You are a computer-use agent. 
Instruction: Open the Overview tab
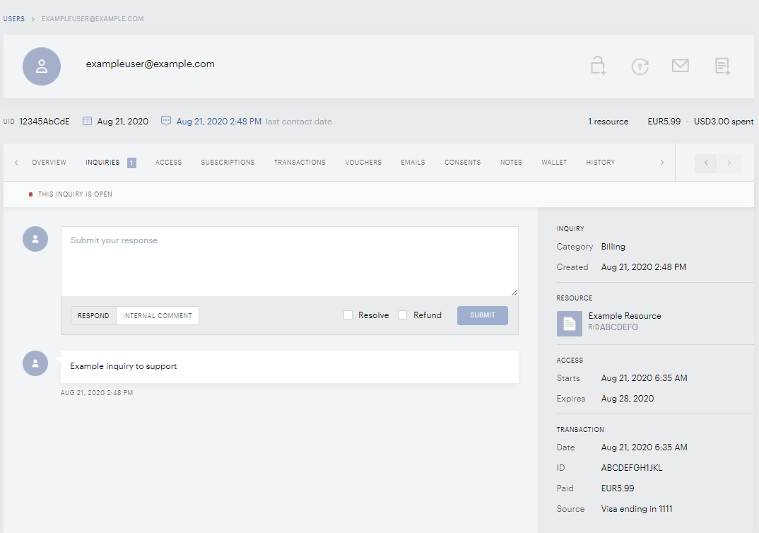[49, 162]
